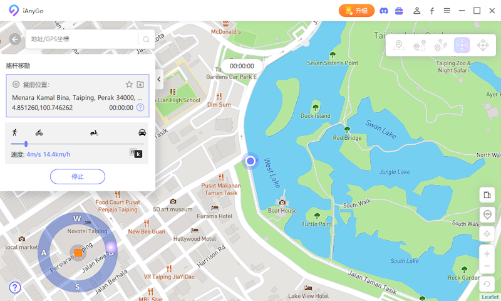The image size is (501, 301).
Task: Click the blue current position marker on the map
Action: click(250, 161)
